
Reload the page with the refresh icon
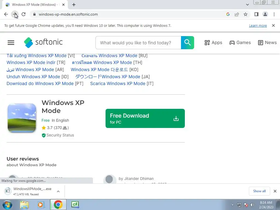pyautogui.click(x=24, y=14)
